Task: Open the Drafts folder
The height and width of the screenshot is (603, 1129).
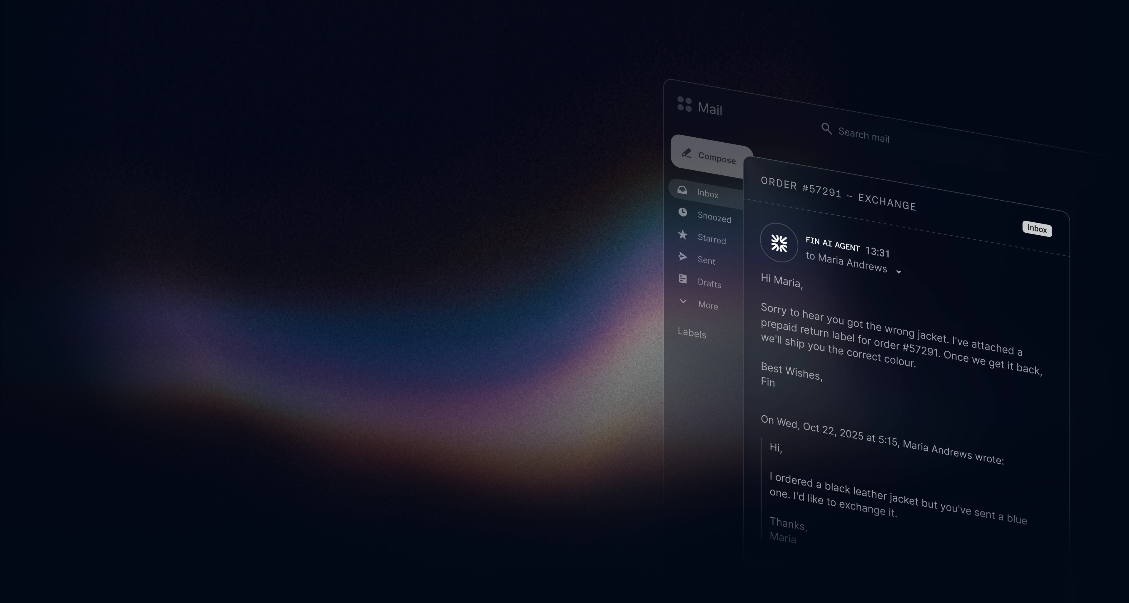Action: [x=709, y=283]
